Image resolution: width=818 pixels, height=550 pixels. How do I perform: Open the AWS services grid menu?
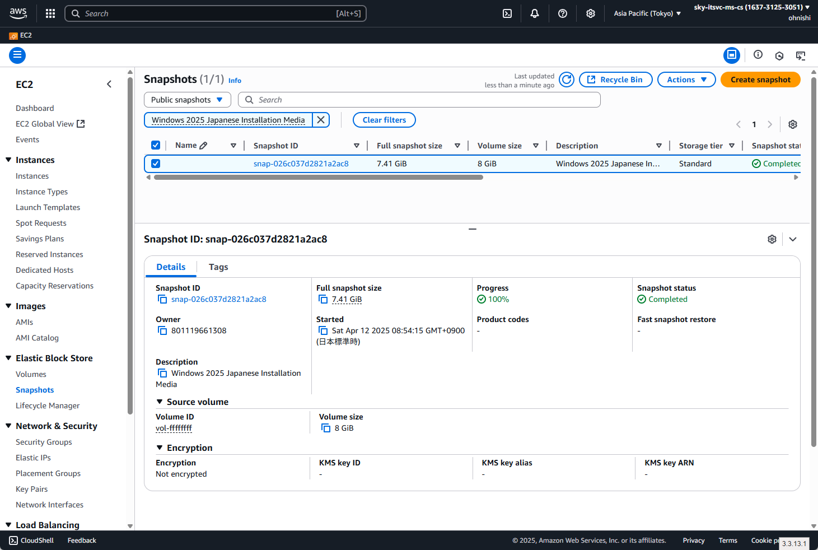[x=50, y=13]
